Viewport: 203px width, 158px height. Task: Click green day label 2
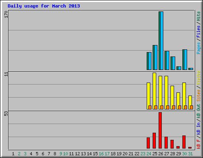(19, 154)
